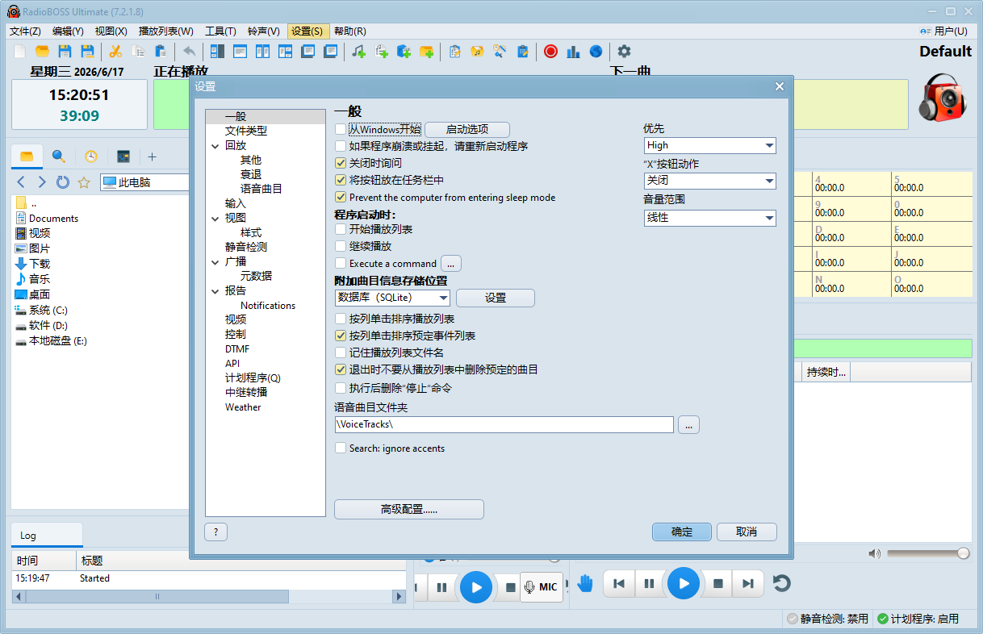
Task: Collapse the 报告 tree node
Action: (215, 291)
